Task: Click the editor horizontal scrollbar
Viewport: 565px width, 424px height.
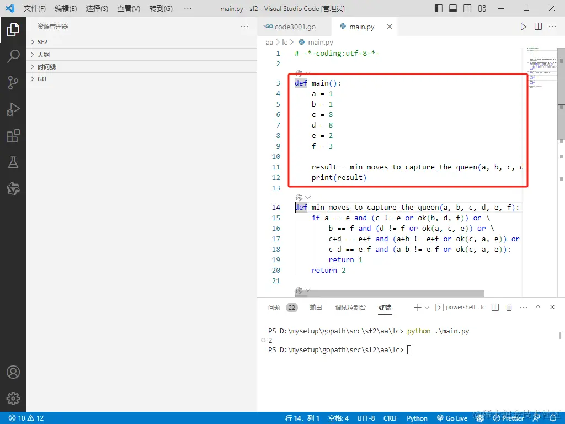Action: (x=389, y=294)
